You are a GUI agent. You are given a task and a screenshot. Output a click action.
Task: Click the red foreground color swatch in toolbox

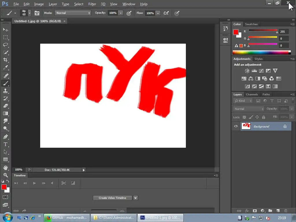[x=3, y=187]
